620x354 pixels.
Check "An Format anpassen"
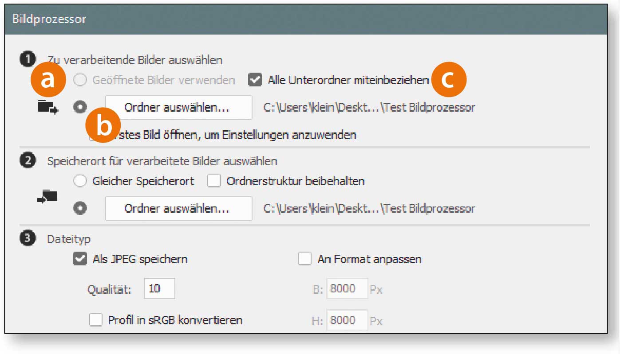click(x=304, y=259)
